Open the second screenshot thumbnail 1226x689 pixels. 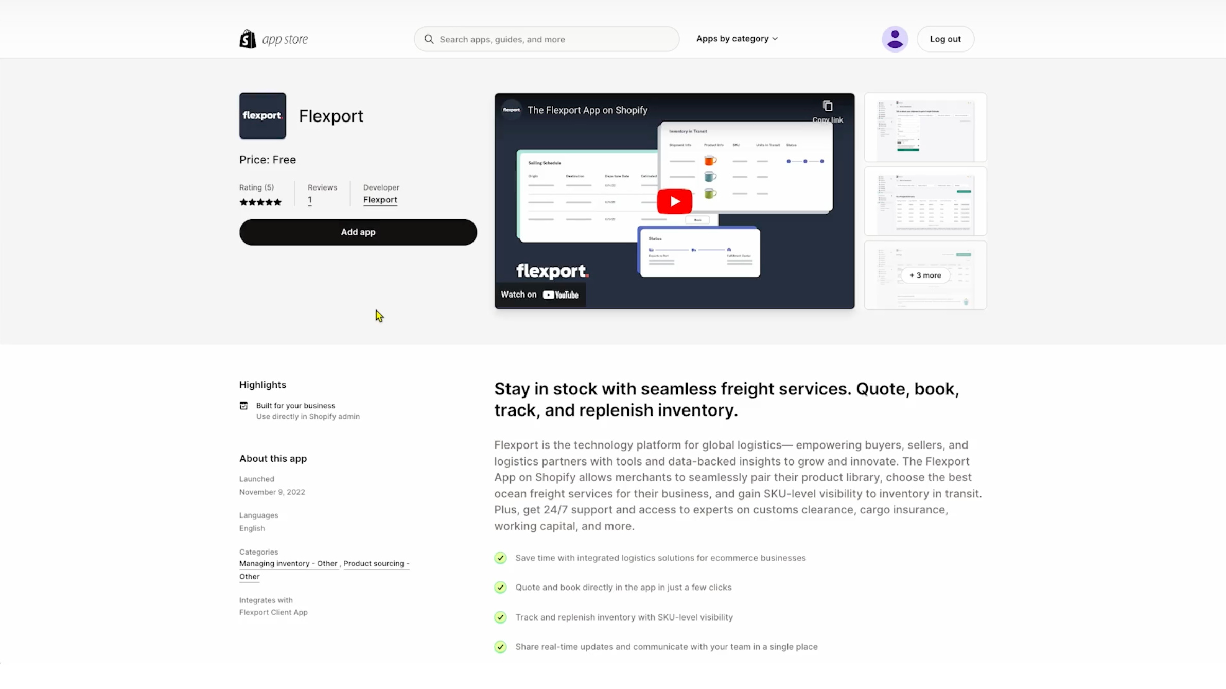coord(925,201)
